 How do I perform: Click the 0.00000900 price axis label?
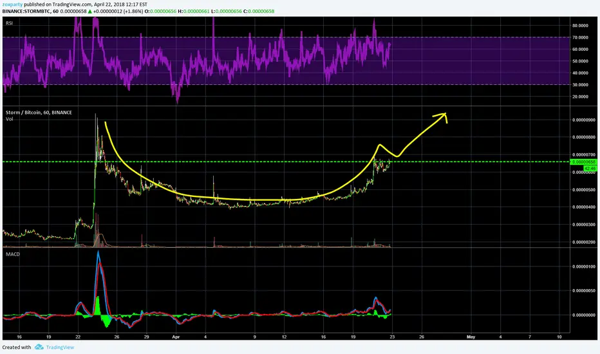[584, 120]
